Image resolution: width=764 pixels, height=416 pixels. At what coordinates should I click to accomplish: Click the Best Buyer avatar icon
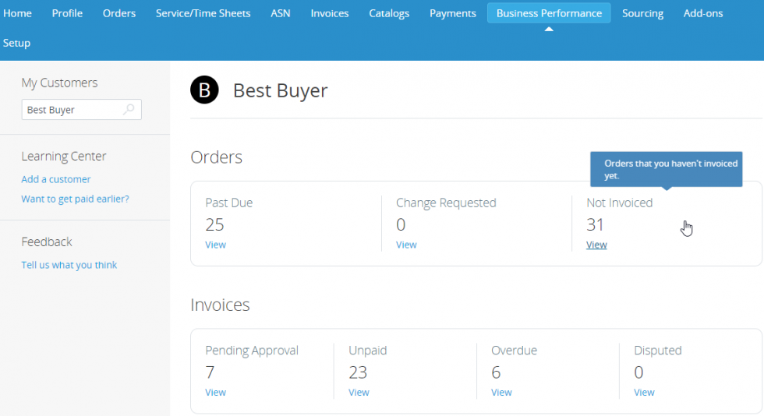point(204,90)
